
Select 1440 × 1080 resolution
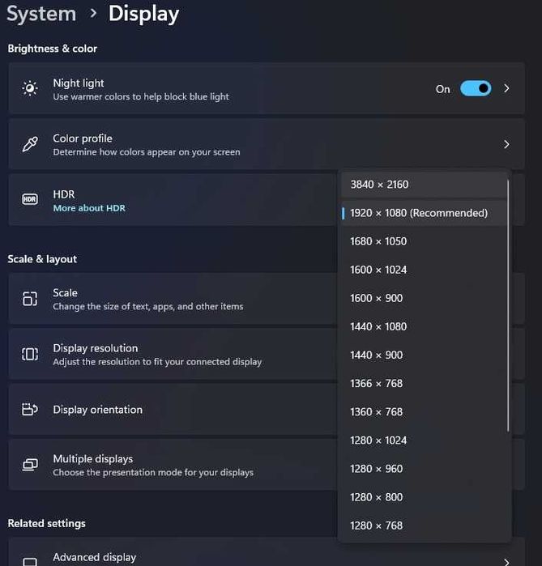click(x=423, y=326)
